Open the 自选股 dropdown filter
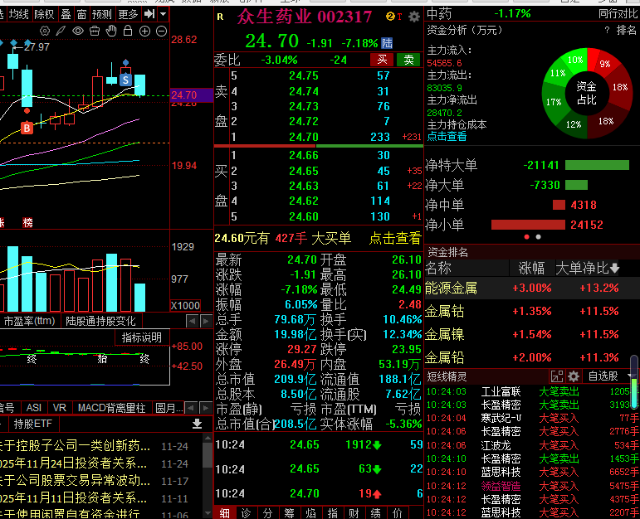Viewport: 640px width, 519px height. 610,376
